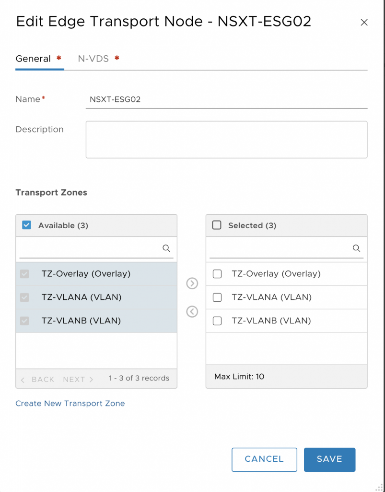This screenshot has width=385, height=492.
Task: Select the TZ-VLANB (VLAN) text in Available
Action: pyautogui.click(x=81, y=320)
